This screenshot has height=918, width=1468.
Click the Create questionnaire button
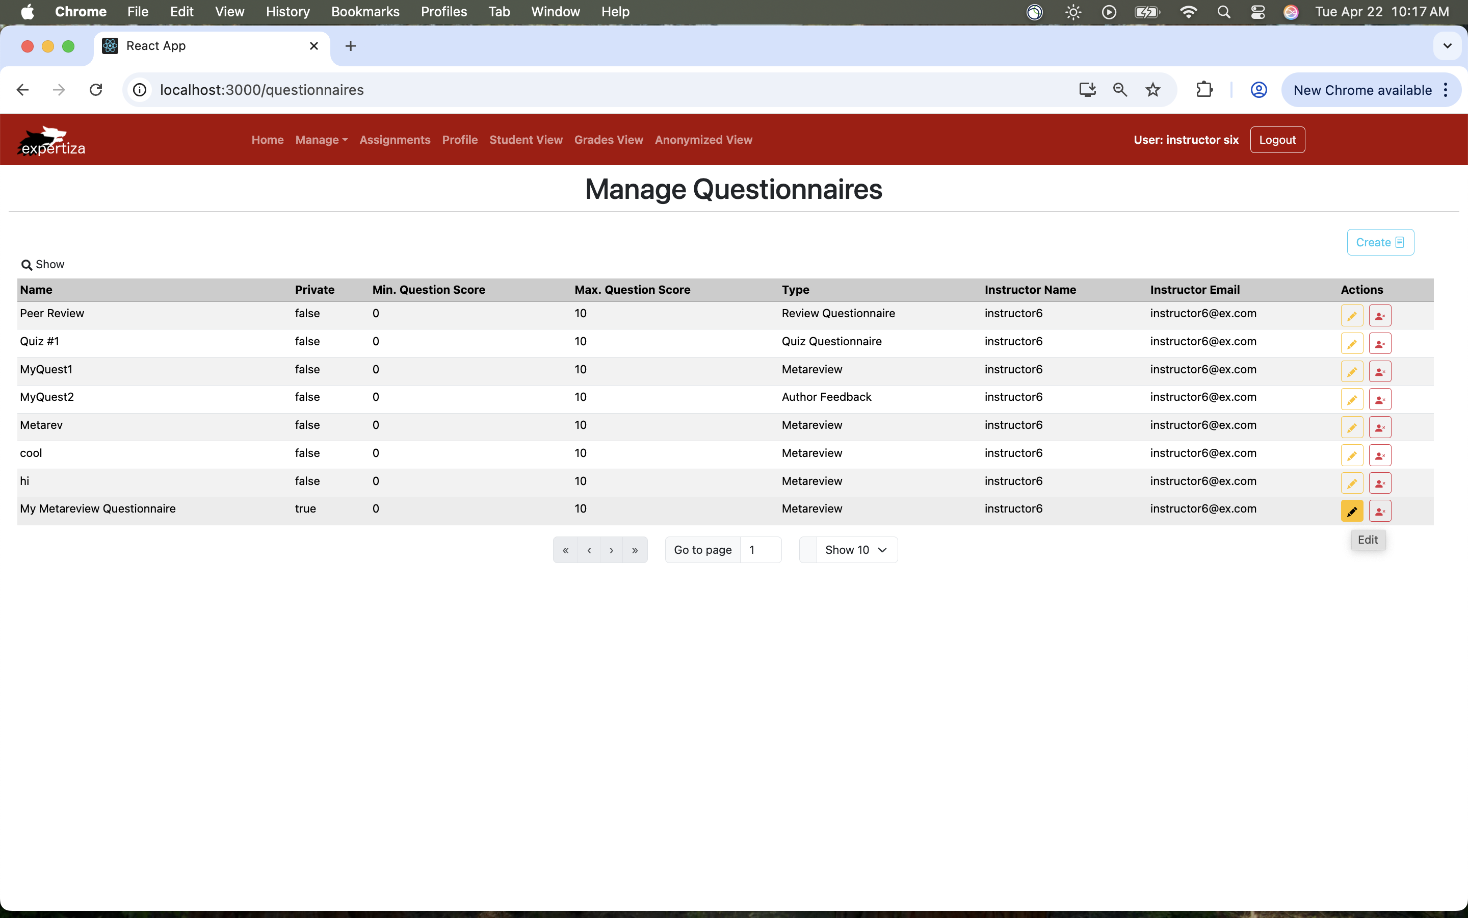[x=1379, y=242]
